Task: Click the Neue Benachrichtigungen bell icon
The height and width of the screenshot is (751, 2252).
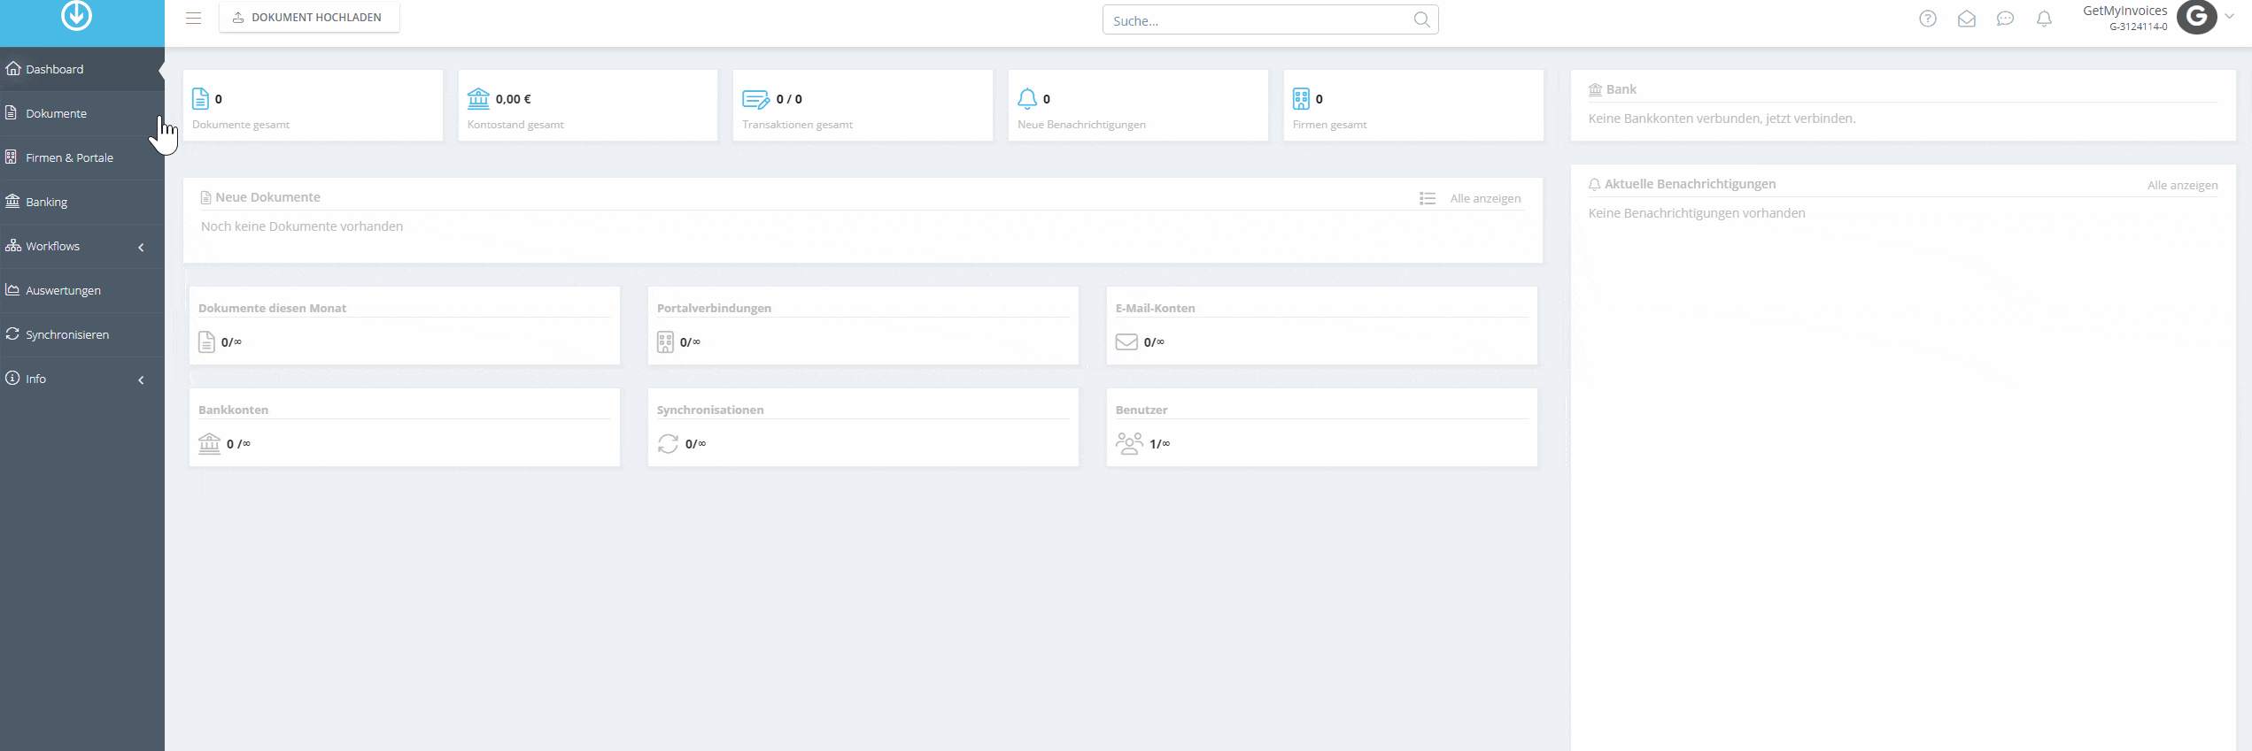Action: pos(1027,98)
